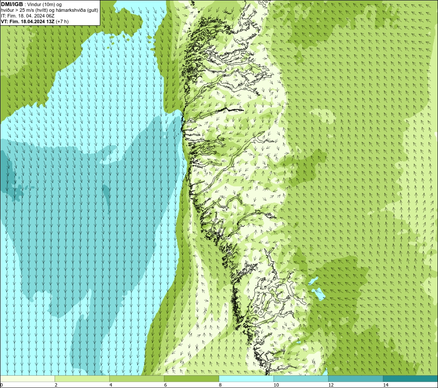Click the '0' legend scale label
Image resolution: width=438 pixels, height=388 pixels.
pyautogui.click(x=1, y=385)
